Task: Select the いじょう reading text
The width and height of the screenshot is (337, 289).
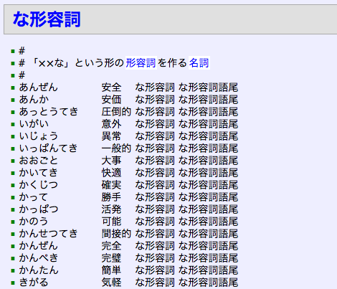Action: click(39, 136)
